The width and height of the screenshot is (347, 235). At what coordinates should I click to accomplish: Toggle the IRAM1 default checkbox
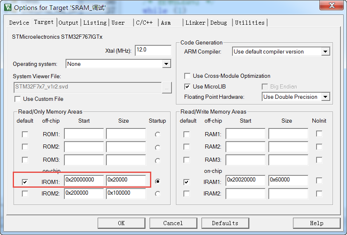[x=187, y=182]
